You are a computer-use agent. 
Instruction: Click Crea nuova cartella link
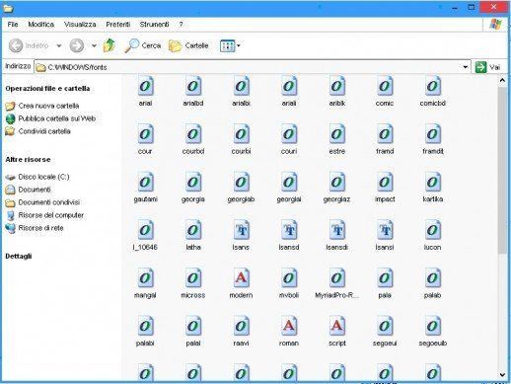[42, 106]
